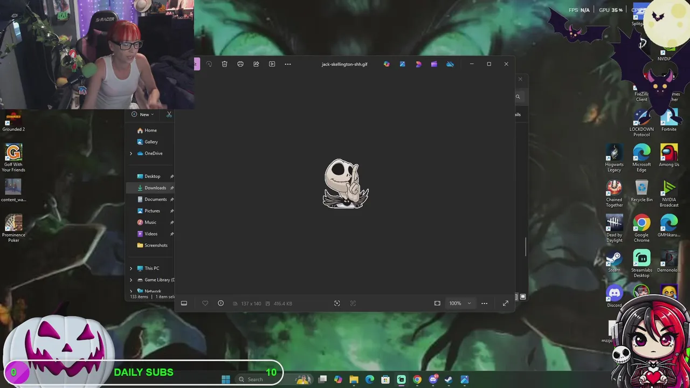Switch File Explorer to large thumbnails view icon
The image size is (690, 388).
tap(523, 296)
